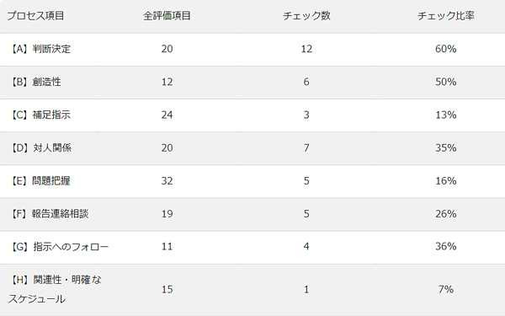
Task: Select the 【H】関連性・明確なスケジュール row label
Action: coord(55,289)
